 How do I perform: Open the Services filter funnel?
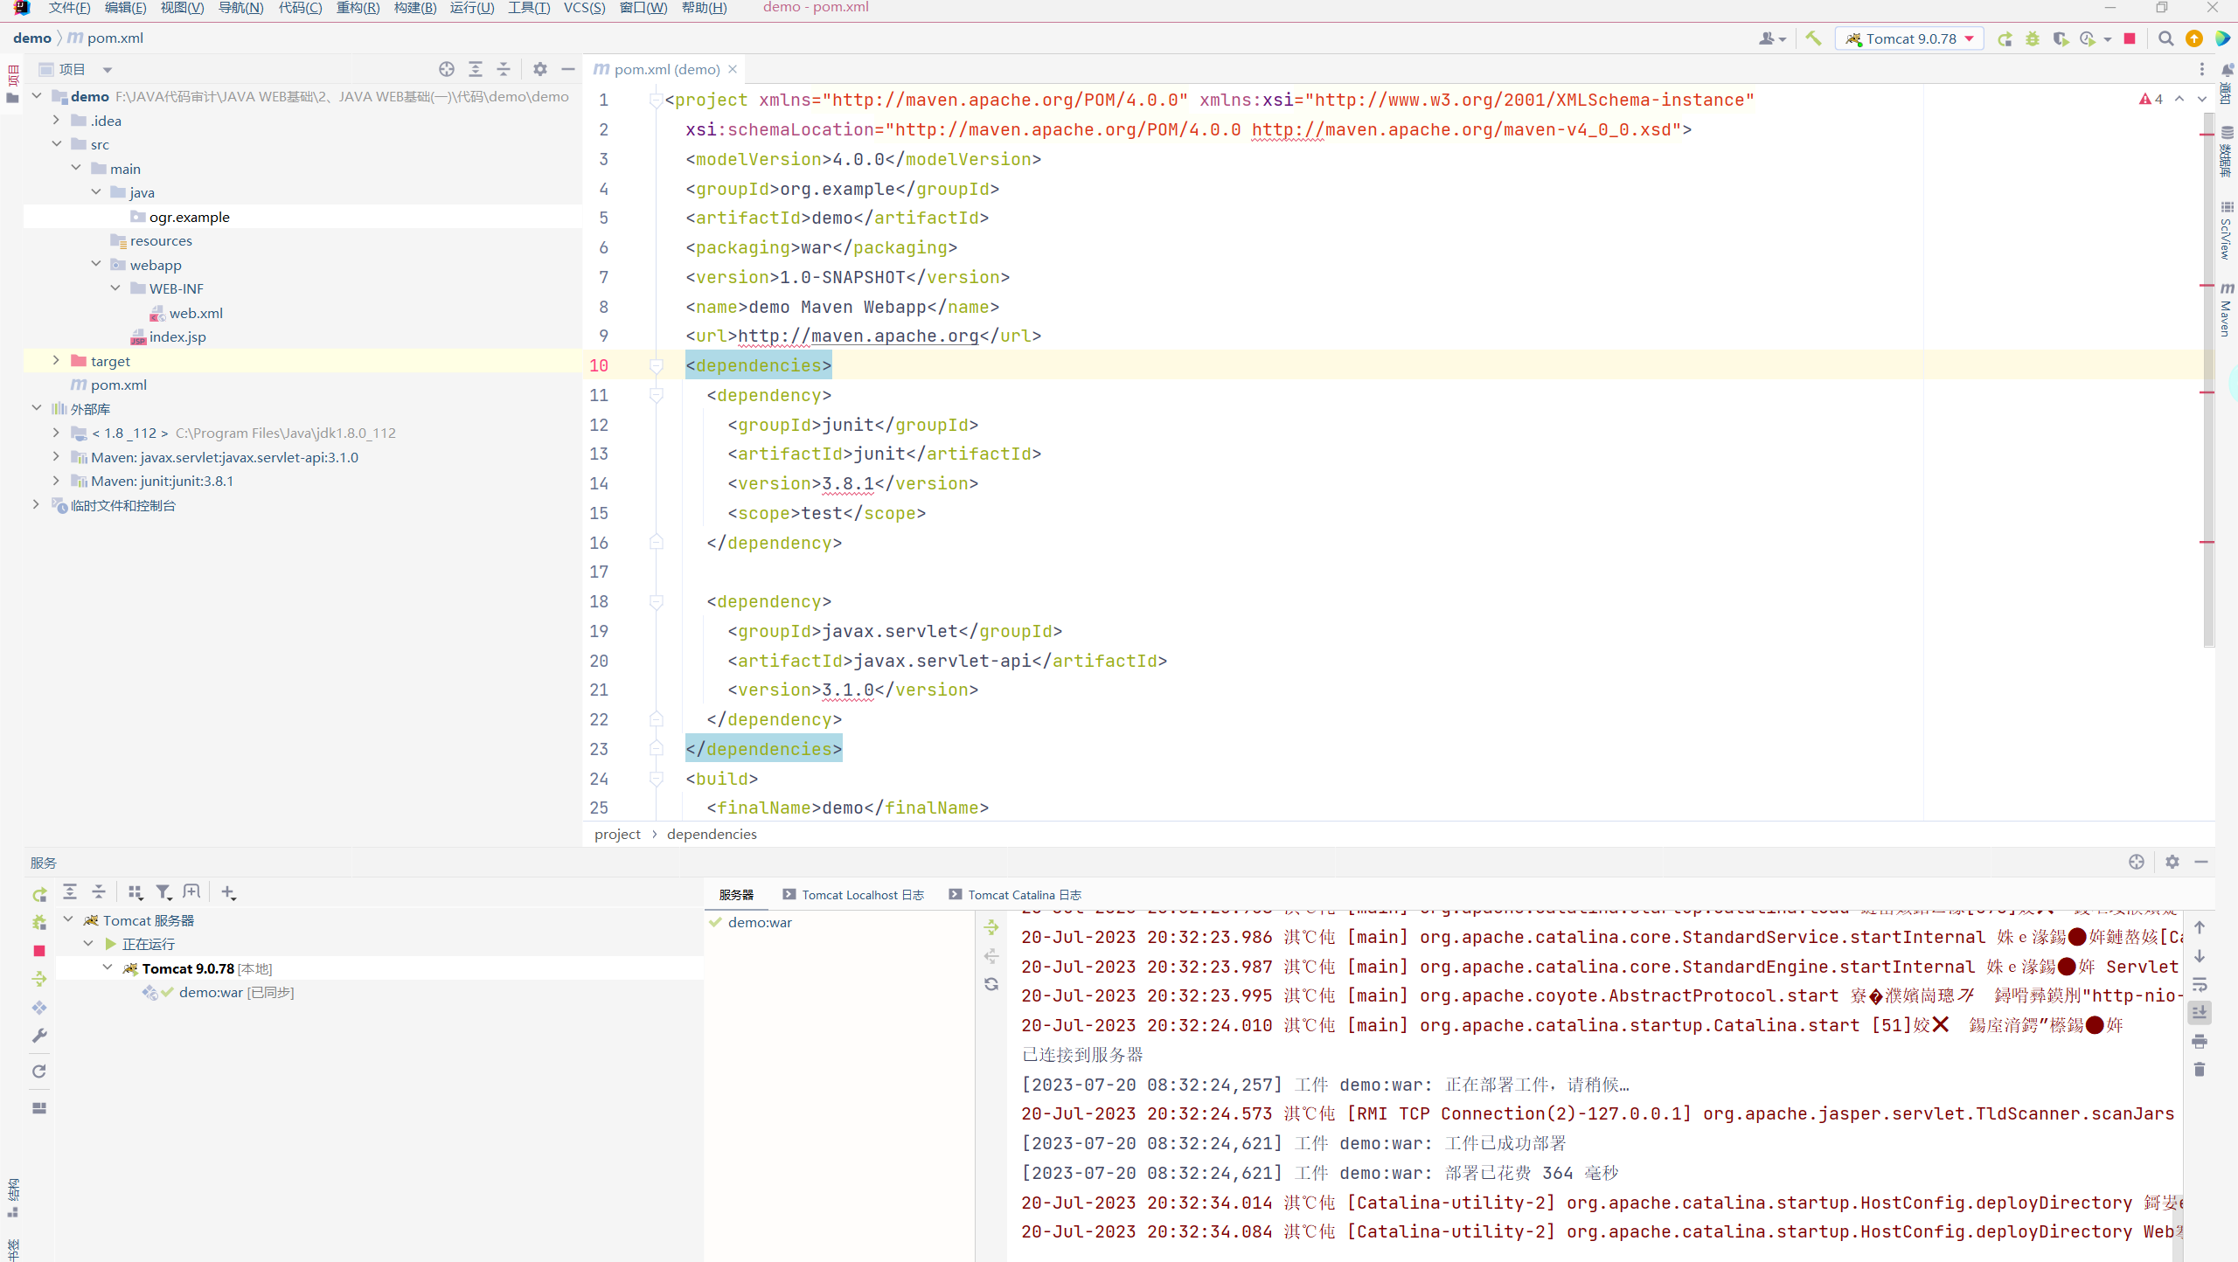pyautogui.click(x=163, y=891)
